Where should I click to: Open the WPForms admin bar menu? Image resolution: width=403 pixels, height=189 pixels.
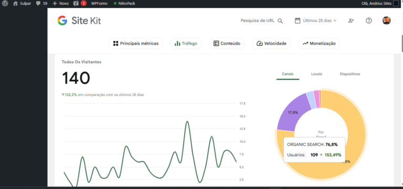[x=99, y=3]
